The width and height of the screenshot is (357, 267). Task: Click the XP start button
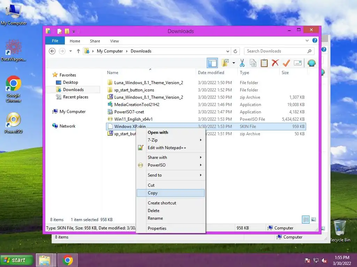[16, 260]
